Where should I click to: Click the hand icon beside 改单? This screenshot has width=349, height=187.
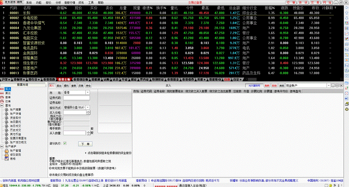pos(2,101)
